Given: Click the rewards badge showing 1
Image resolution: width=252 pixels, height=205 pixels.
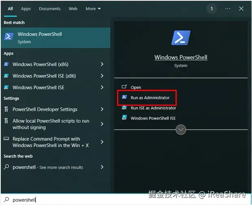Looking at the screenshot, I should click(x=211, y=9).
